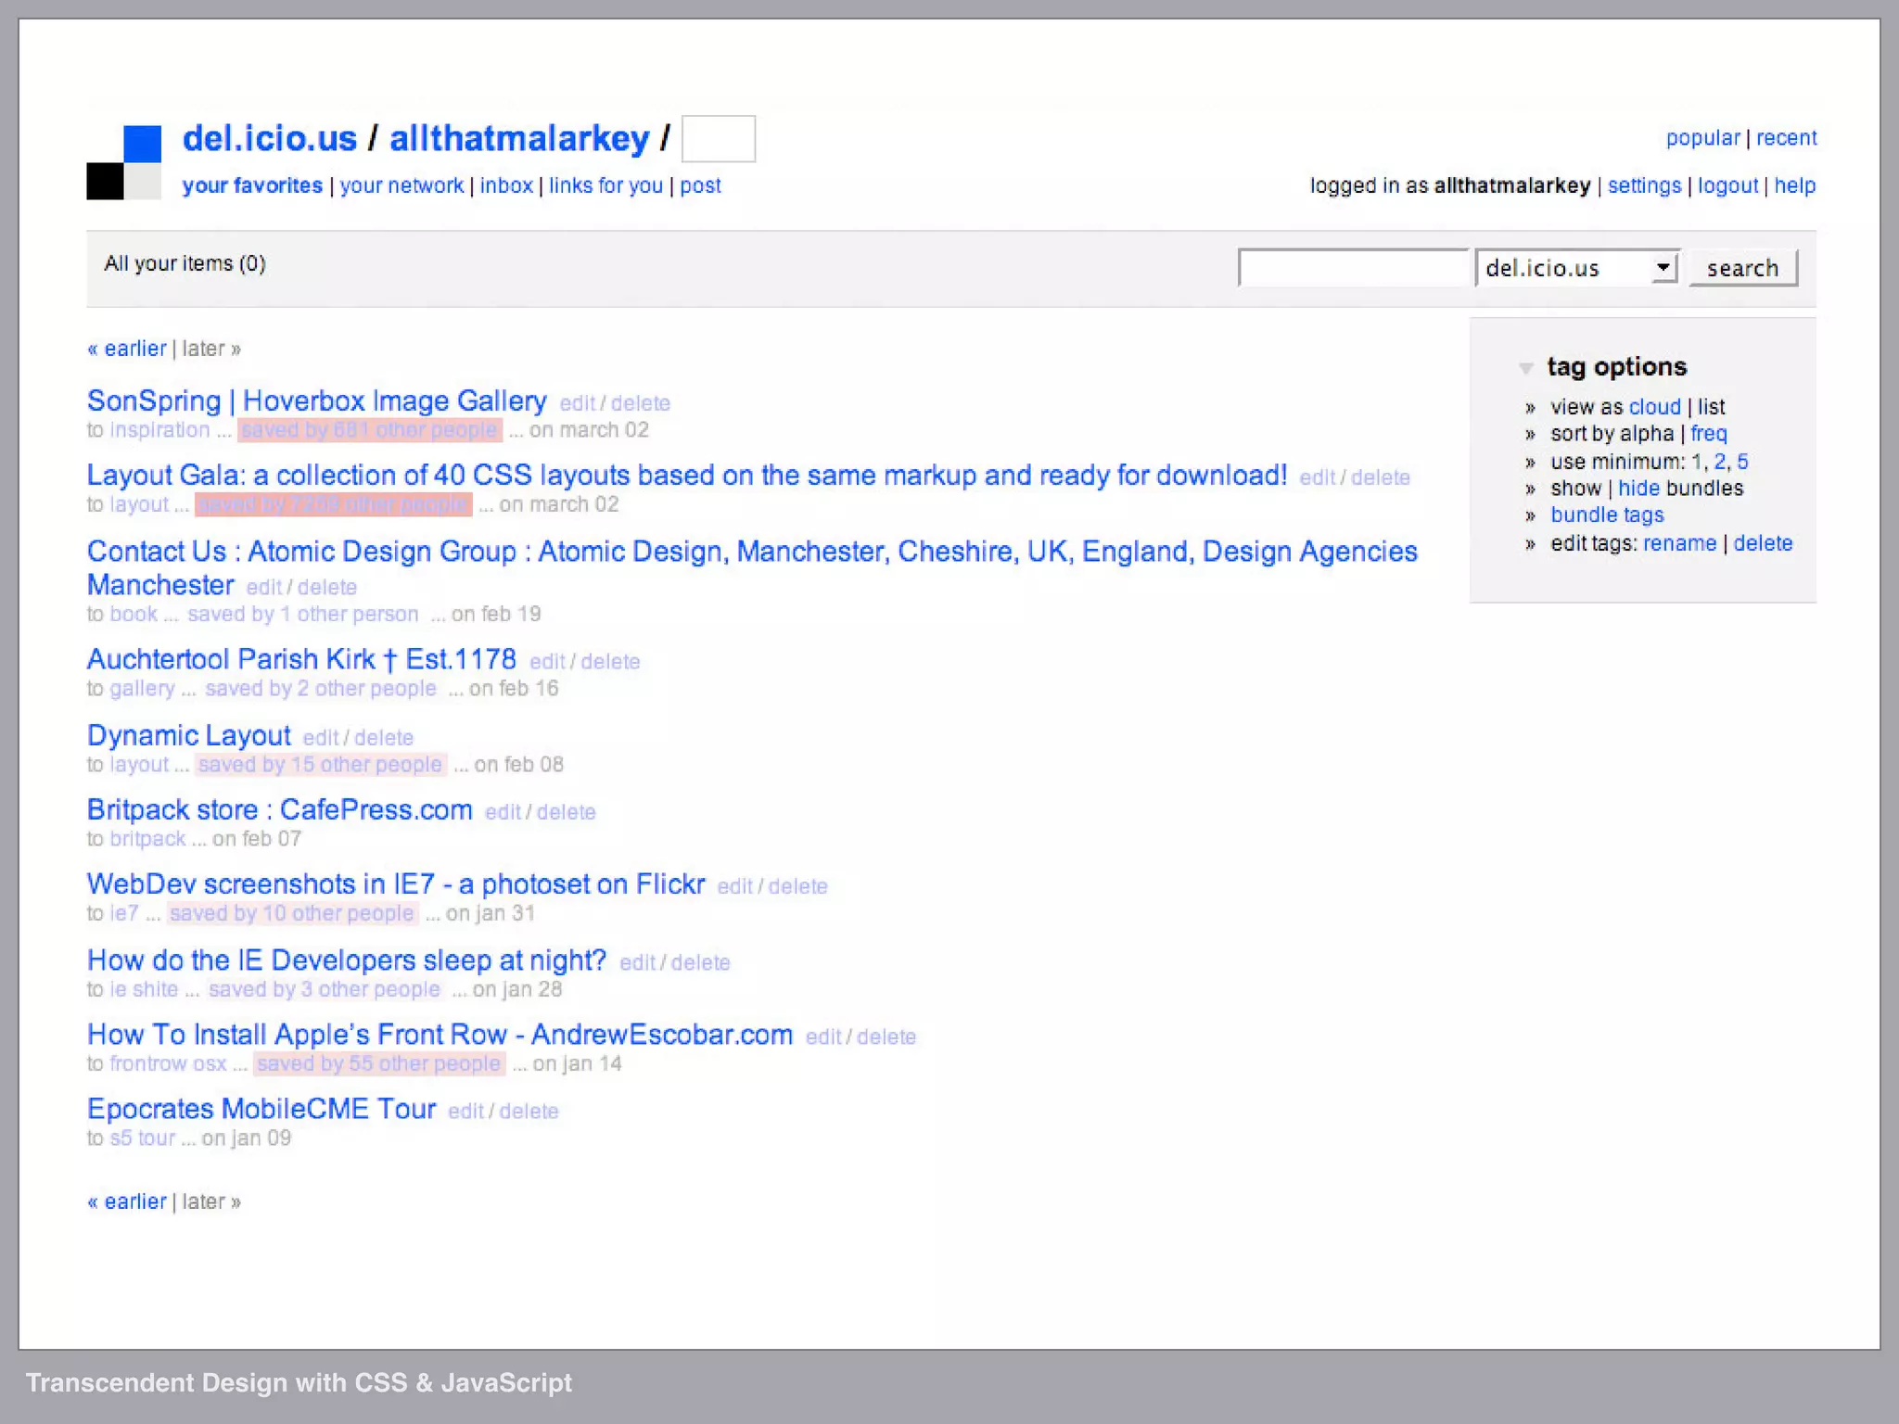The height and width of the screenshot is (1424, 1899).
Task: Go to the inbox tab
Action: click(x=506, y=185)
